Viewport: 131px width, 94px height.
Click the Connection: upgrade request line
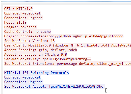tap(23, 18)
